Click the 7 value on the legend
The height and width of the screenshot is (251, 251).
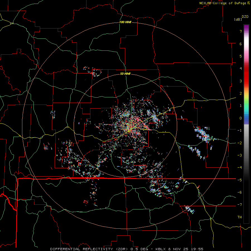point(241,31)
